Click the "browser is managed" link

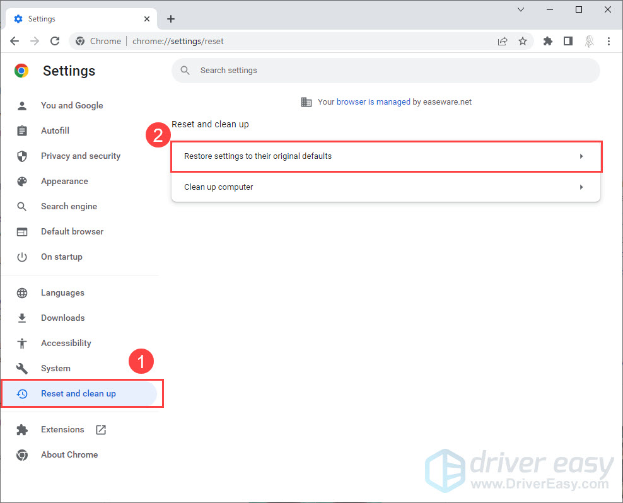point(373,101)
